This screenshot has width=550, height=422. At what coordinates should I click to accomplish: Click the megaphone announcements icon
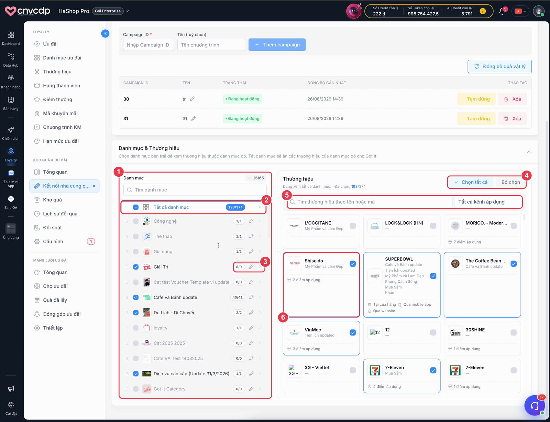[11, 389]
